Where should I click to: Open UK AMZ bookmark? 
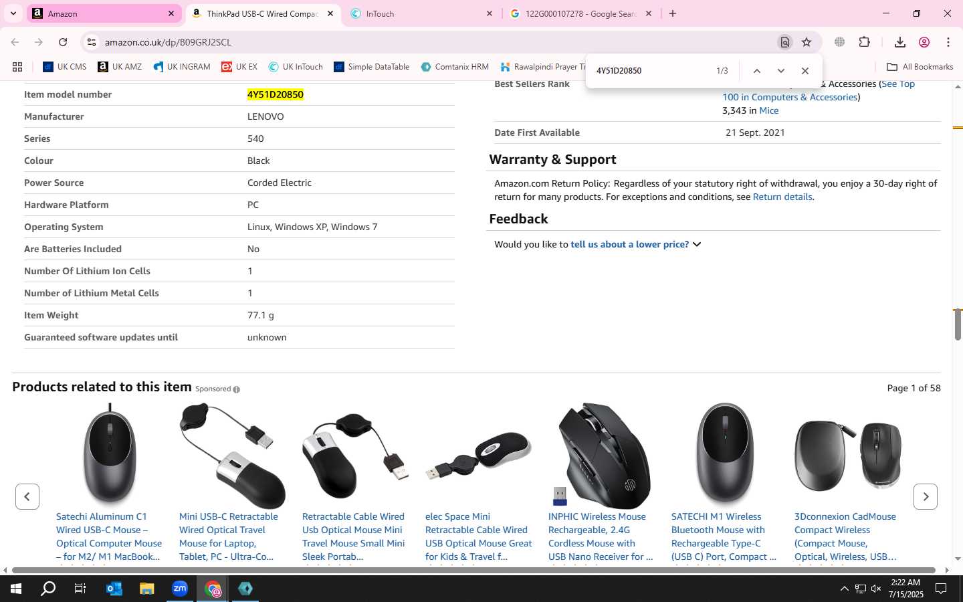(x=120, y=67)
